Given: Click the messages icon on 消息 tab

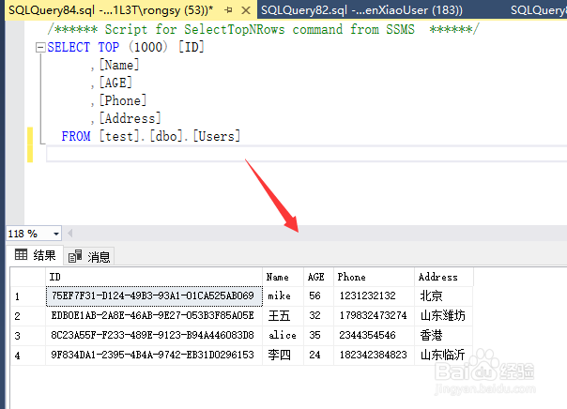Looking at the screenshot, I should tap(75, 256).
